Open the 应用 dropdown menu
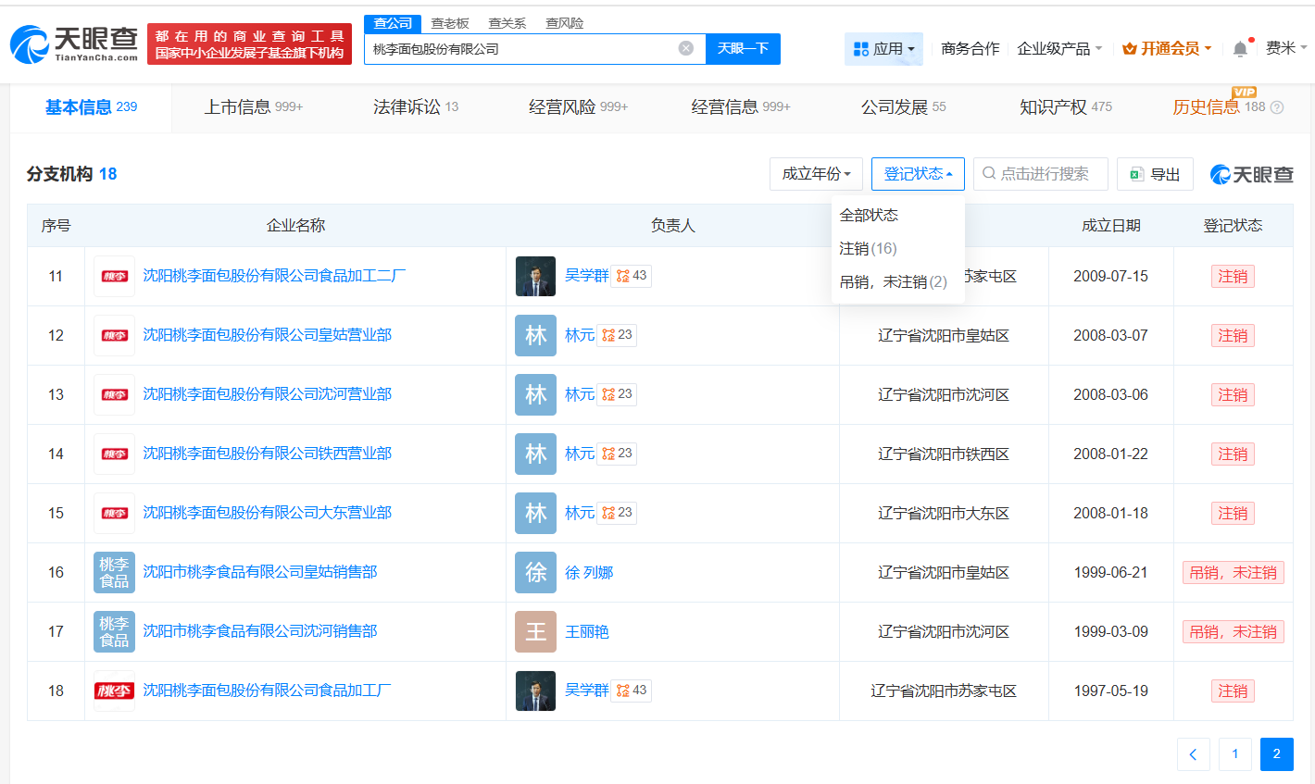This screenshot has height=784, width=1315. 883,48
